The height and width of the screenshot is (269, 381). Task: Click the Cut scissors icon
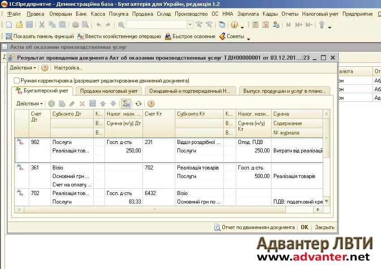point(42,25)
